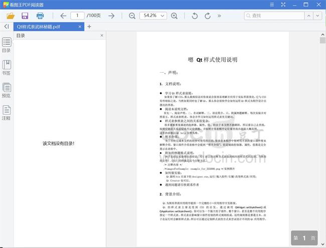Screen dimensions: 326x248
Task: Click the search text field
Action: 274,16
